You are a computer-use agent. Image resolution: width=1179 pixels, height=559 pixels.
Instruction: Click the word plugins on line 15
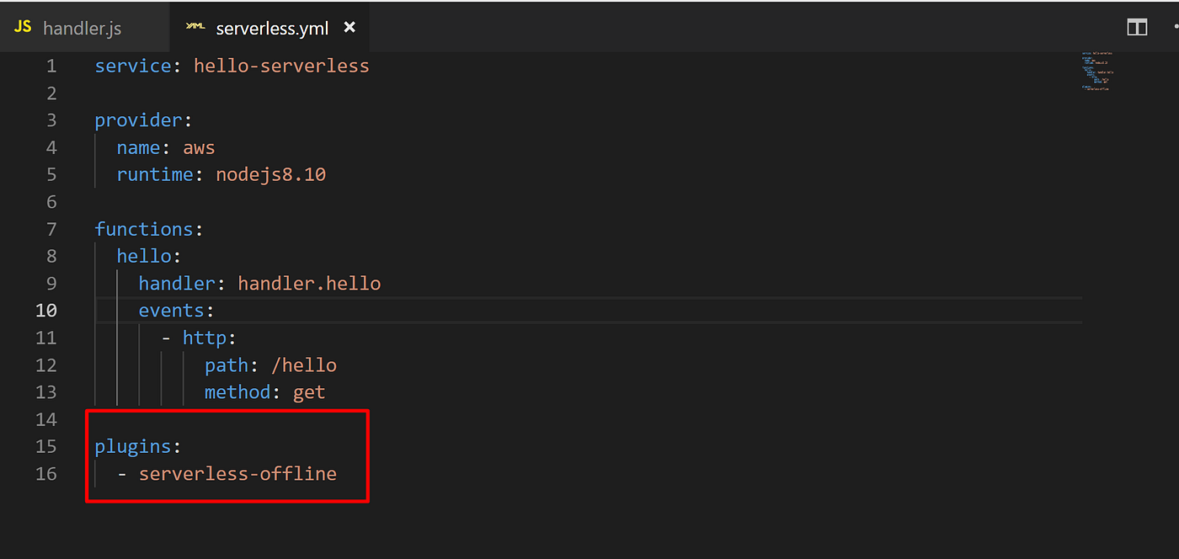coord(133,446)
